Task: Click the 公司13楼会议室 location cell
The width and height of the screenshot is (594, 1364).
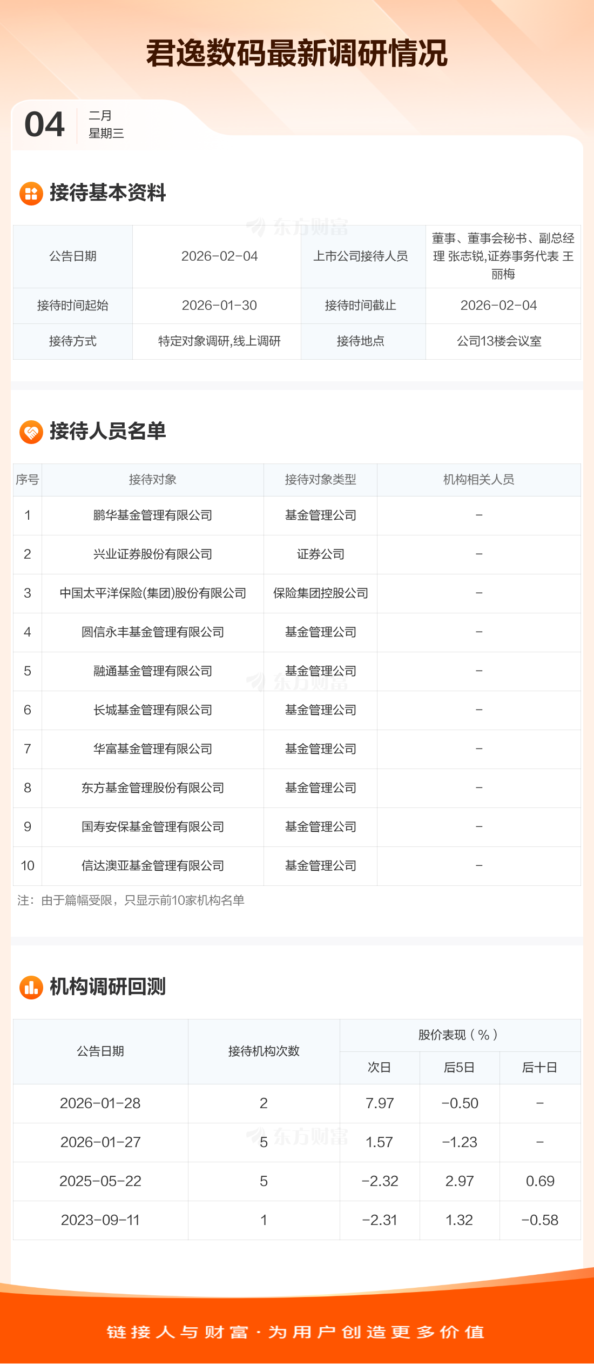Action: pos(499,341)
